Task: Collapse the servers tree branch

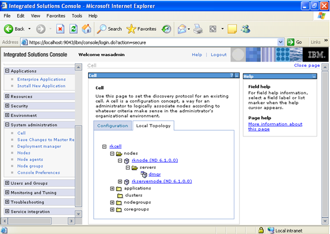Action: 128,167
